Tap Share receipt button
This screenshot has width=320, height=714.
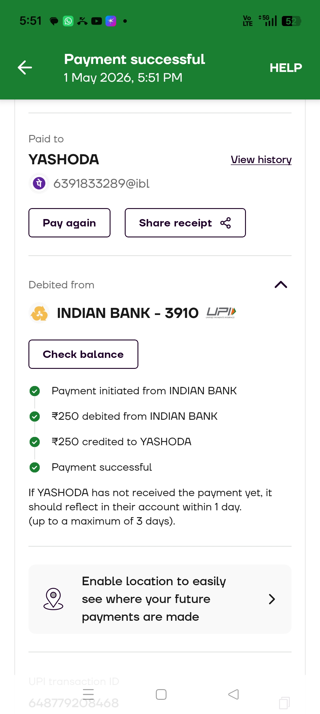[185, 223]
